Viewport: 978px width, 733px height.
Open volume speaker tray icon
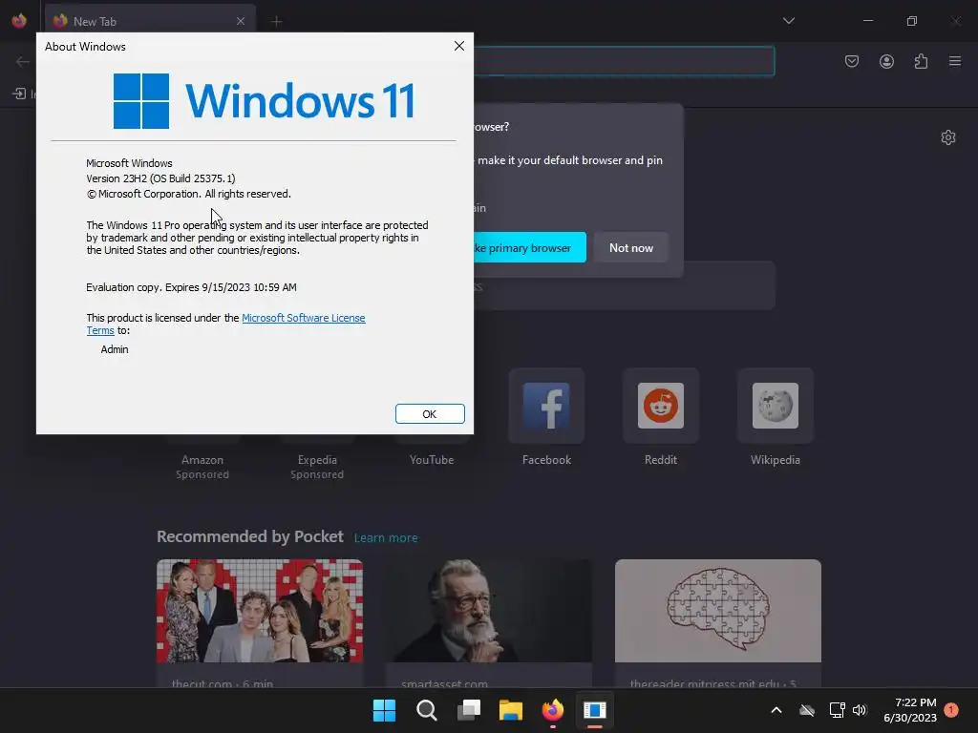[860, 710]
